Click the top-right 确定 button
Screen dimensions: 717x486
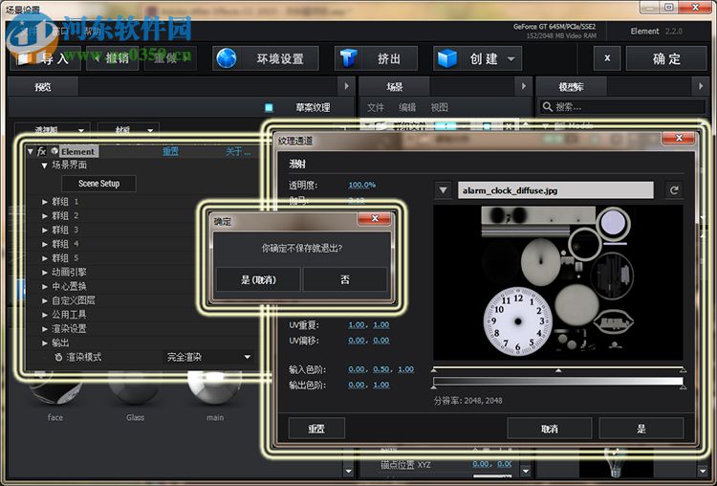(x=666, y=58)
